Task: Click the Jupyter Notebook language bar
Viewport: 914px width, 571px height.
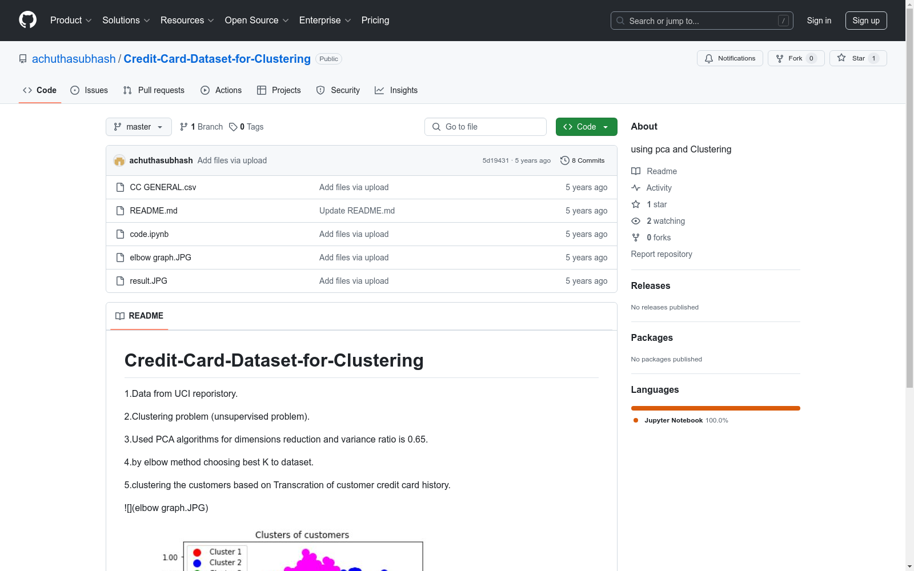Action: (x=715, y=408)
